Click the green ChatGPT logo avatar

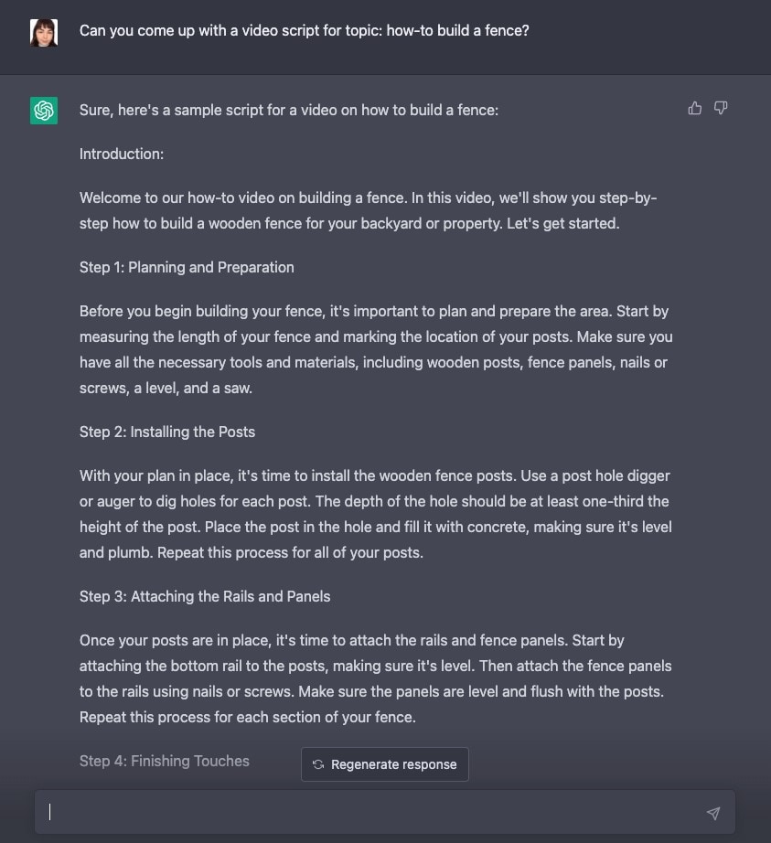pyautogui.click(x=44, y=111)
